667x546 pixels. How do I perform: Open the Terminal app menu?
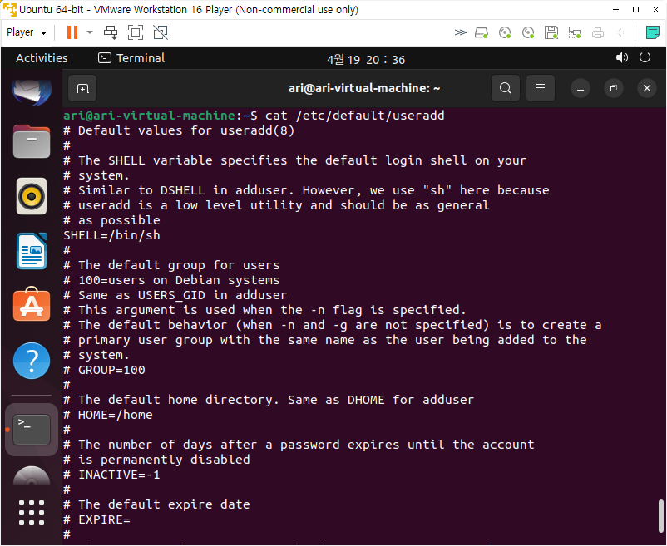(131, 58)
